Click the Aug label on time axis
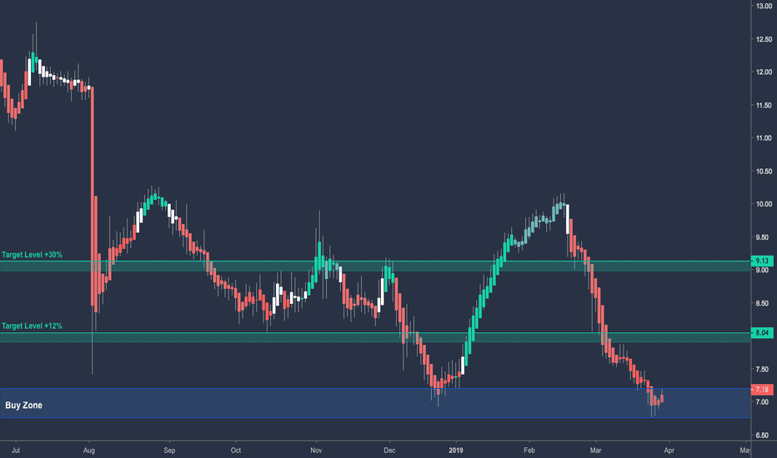Screen dimensions: 777x458 click(x=89, y=451)
